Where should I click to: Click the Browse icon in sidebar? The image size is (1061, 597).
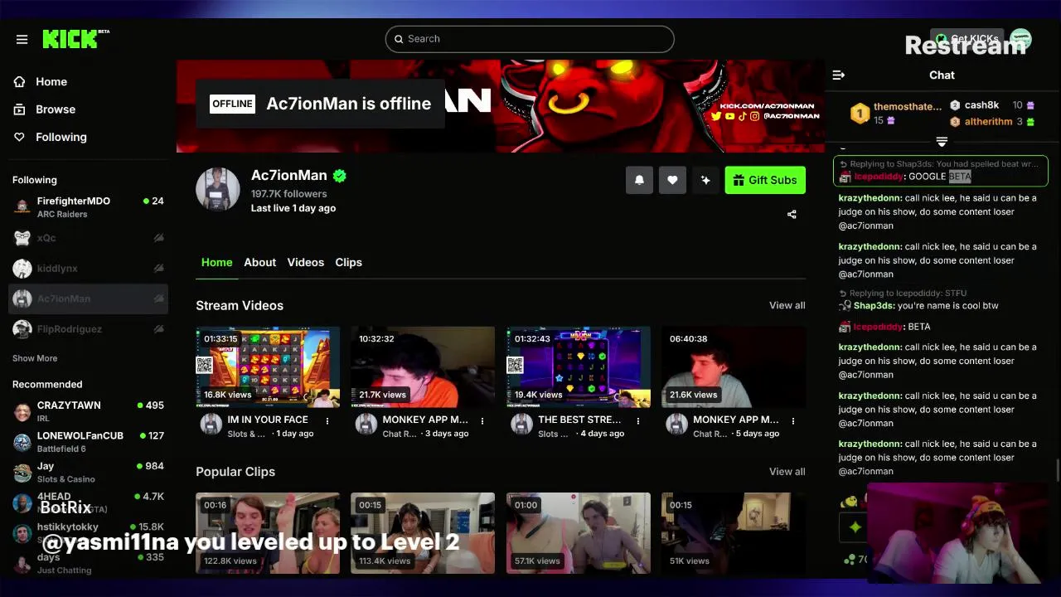click(20, 109)
